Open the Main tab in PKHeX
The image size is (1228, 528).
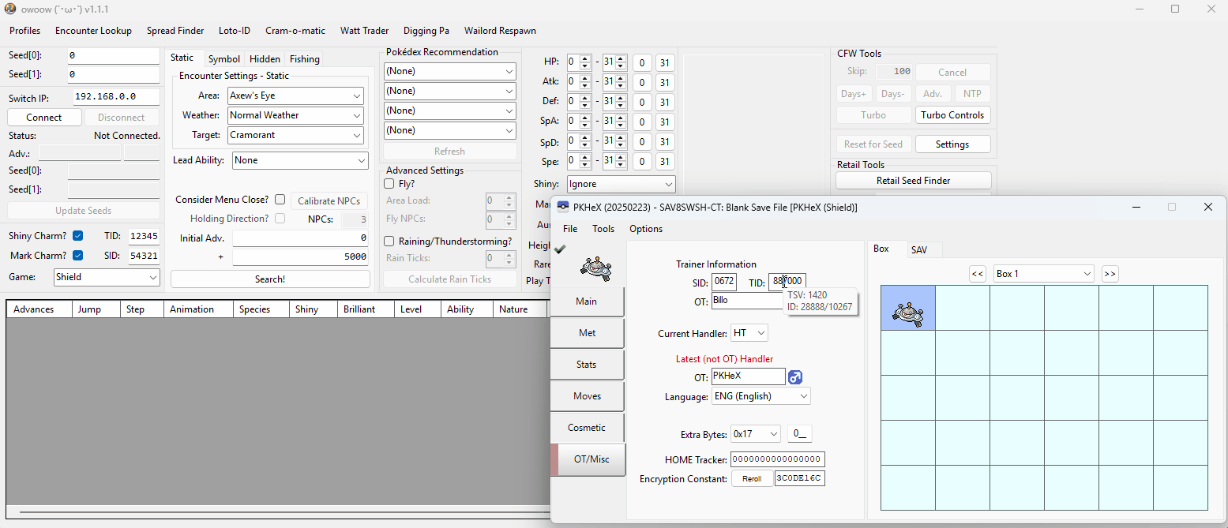coord(587,301)
